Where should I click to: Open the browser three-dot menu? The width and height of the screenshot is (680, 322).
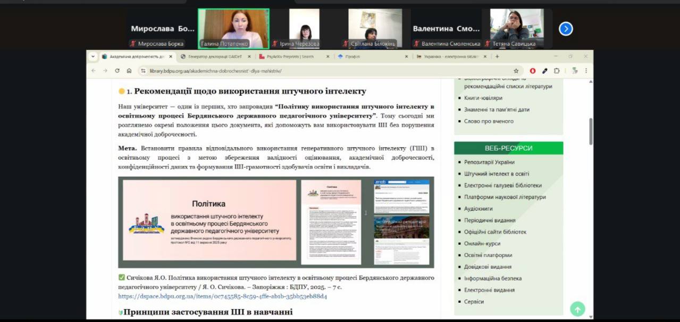coord(586,71)
